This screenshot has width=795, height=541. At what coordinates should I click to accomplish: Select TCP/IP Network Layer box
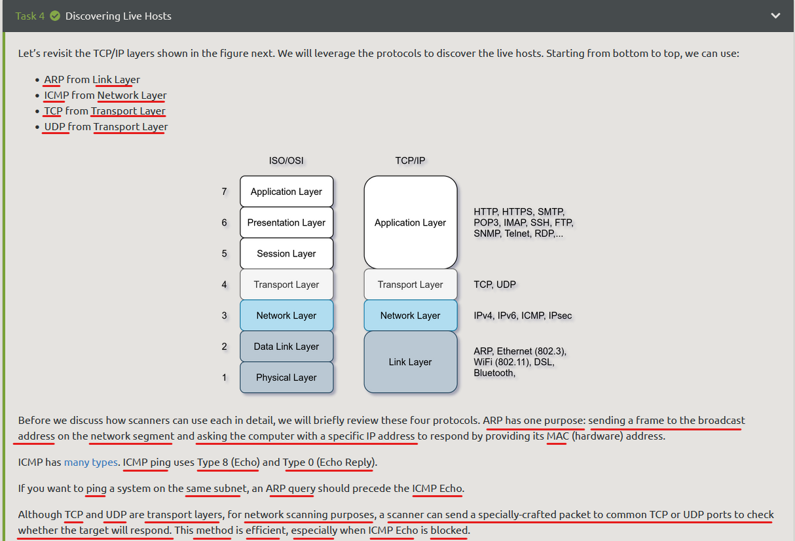pos(411,315)
